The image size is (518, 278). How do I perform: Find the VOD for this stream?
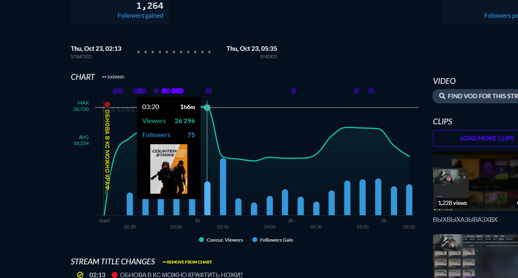click(475, 96)
